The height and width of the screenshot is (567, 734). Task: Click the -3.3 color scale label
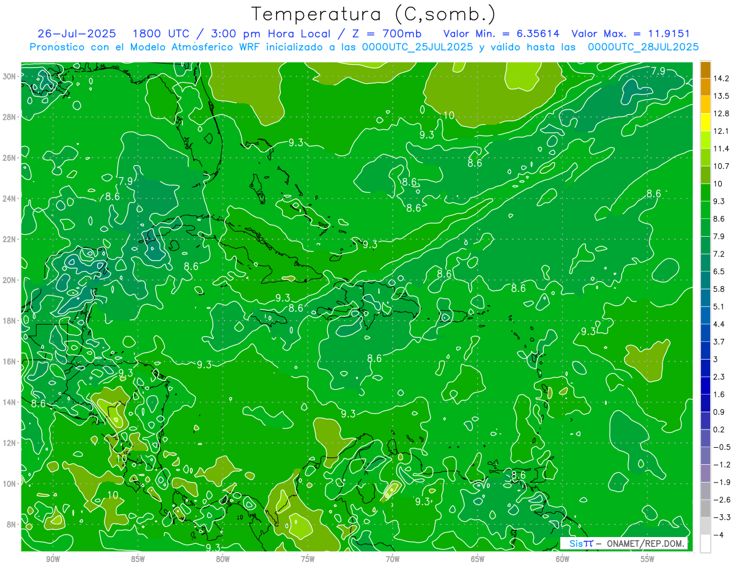722,517
